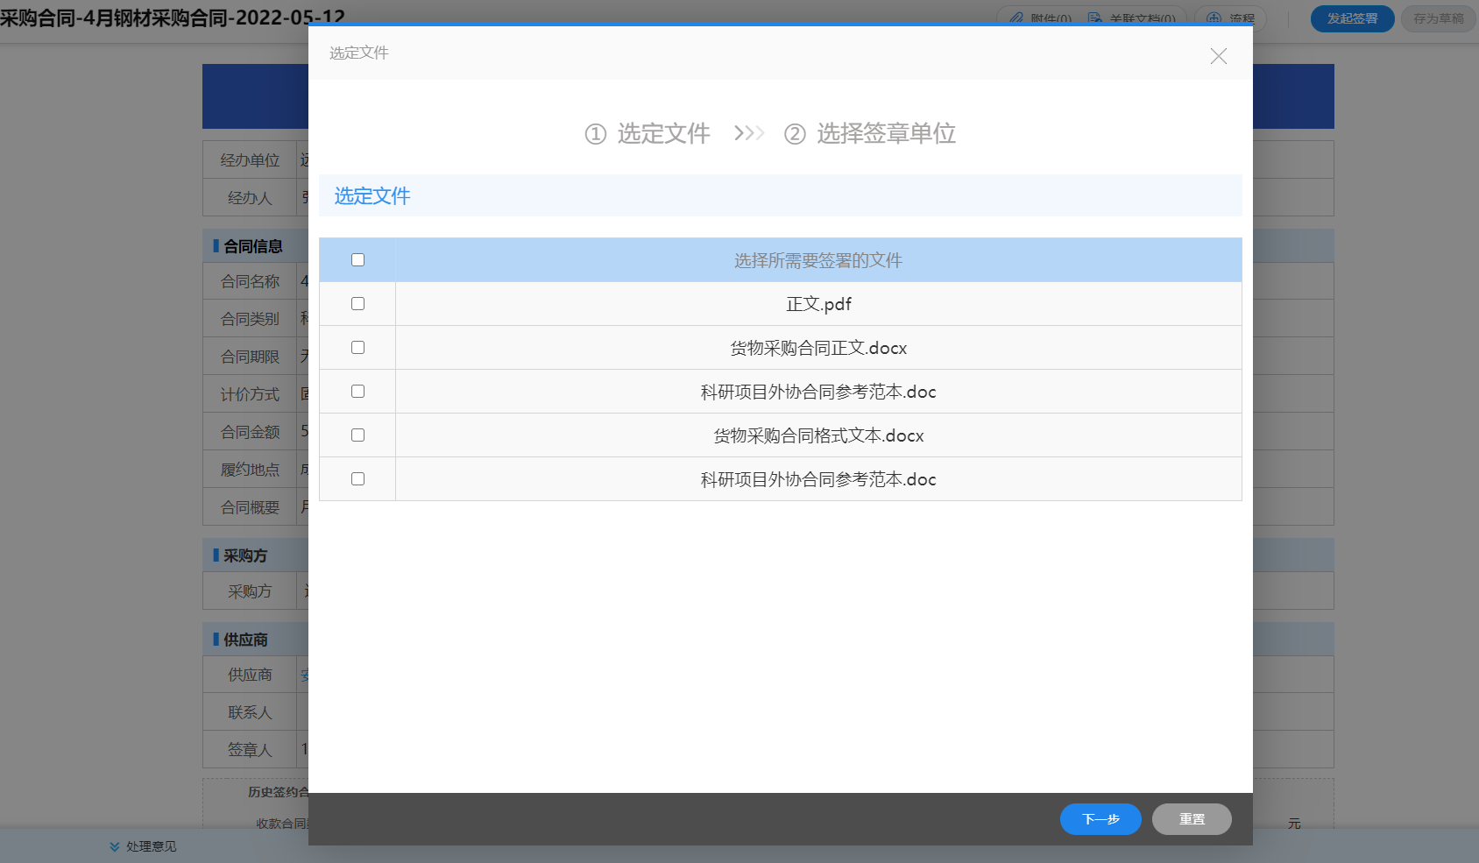Click the 合同概要 label
Viewport: 1479px width, 863px height.
250,507
